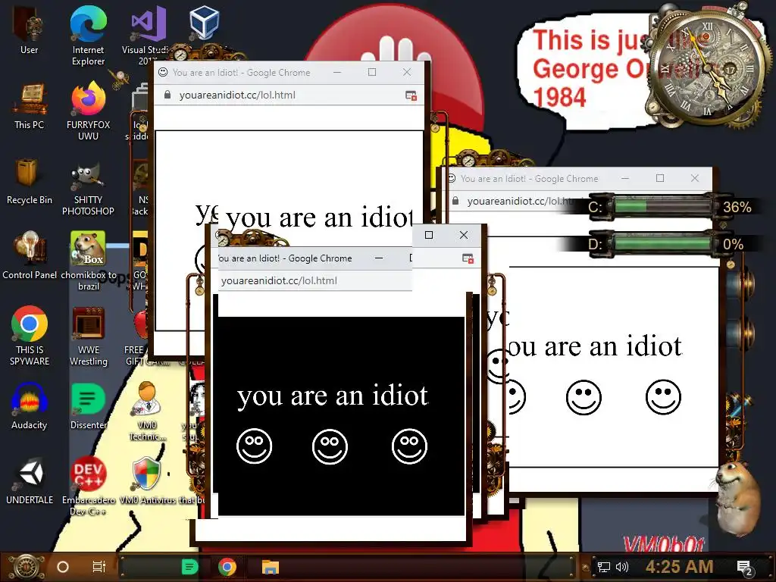Open the notification center icon
Screen dimensions: 776x582
tap(744, 568)
